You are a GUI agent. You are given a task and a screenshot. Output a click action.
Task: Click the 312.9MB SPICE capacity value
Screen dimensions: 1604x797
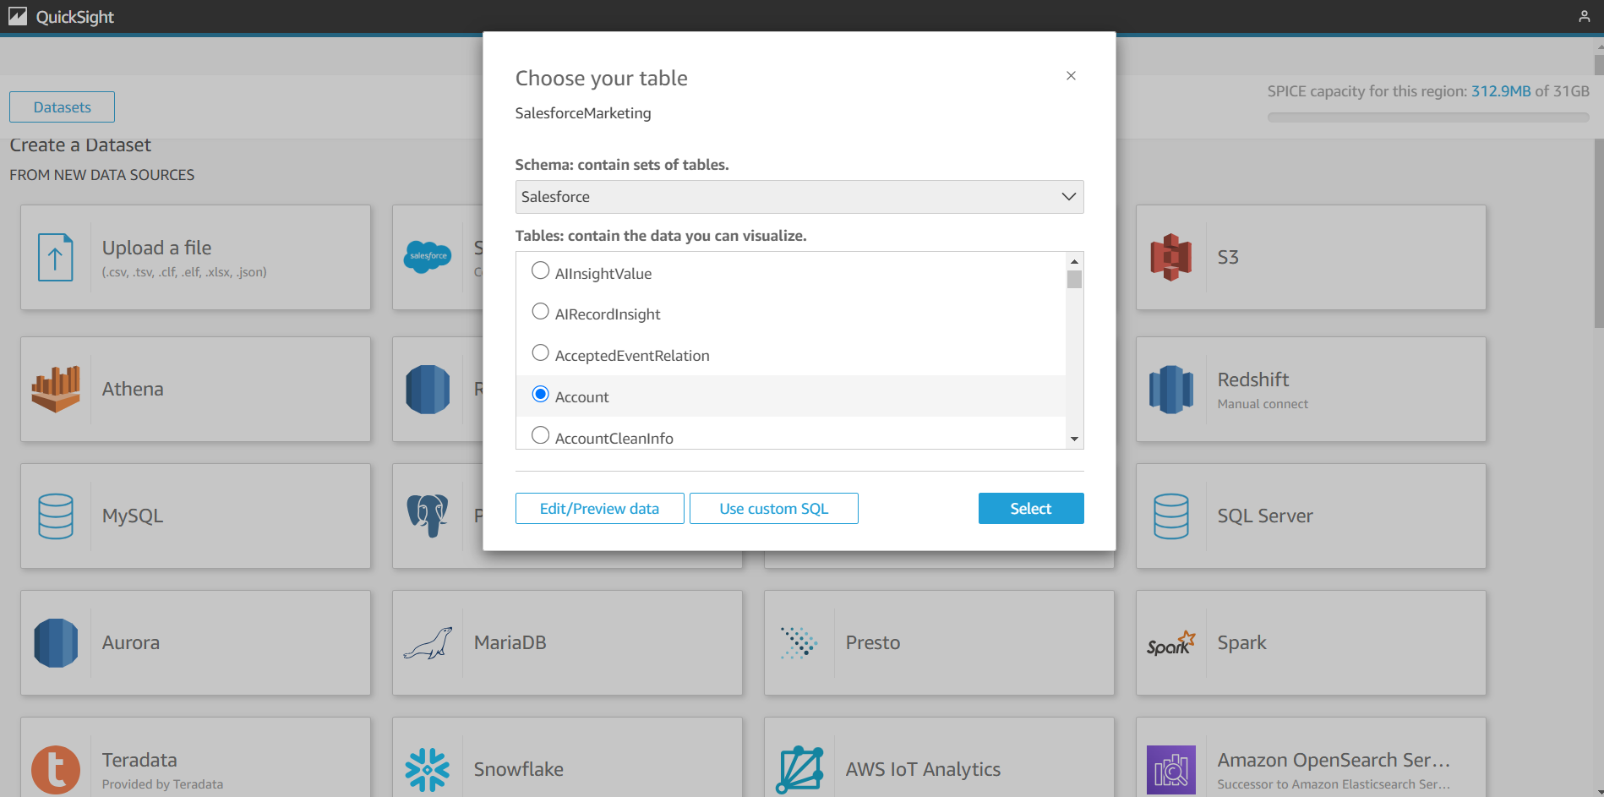1501,91
